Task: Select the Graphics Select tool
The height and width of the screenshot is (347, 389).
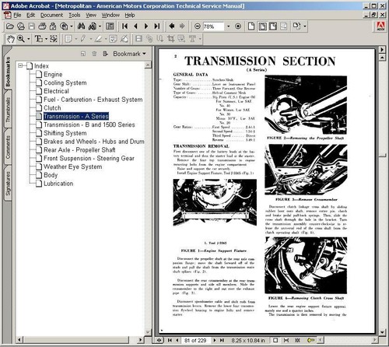Action: click(54, 39)
